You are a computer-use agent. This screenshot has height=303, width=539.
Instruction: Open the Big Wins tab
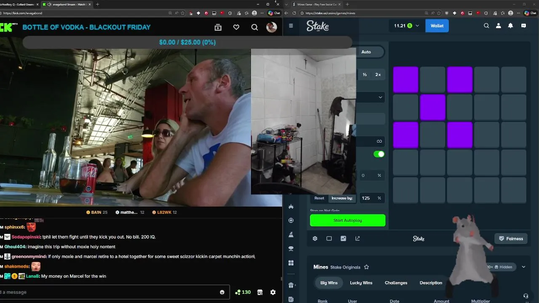[329, 283]
